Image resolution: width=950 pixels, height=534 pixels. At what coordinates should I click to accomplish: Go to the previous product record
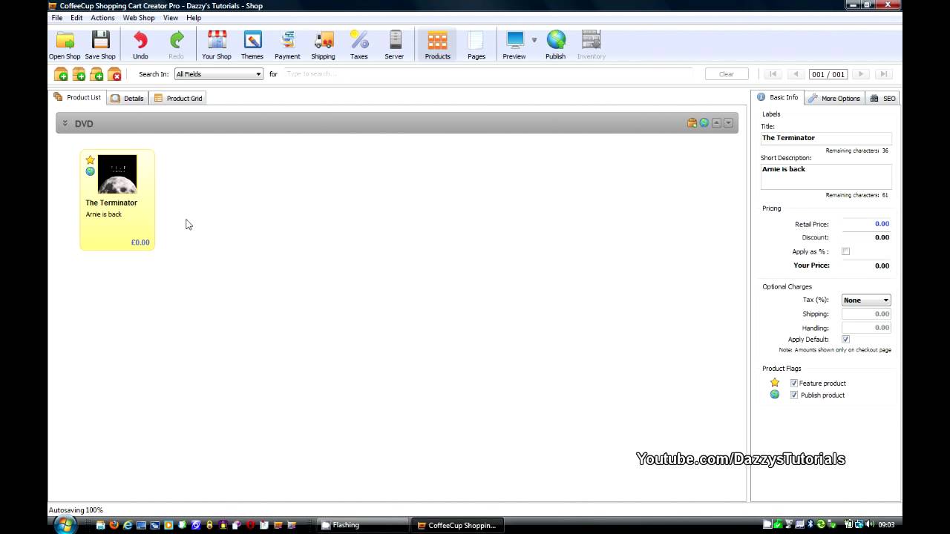(x=796, y=74)
